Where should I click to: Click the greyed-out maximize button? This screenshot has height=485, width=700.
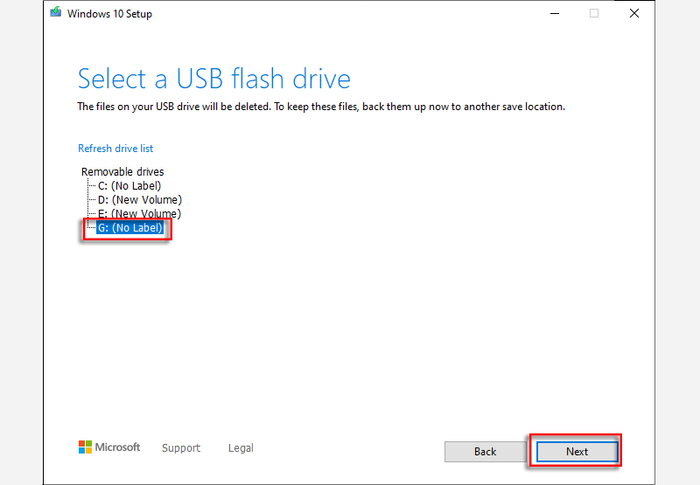pyautogui.click(x=594, y=13)
